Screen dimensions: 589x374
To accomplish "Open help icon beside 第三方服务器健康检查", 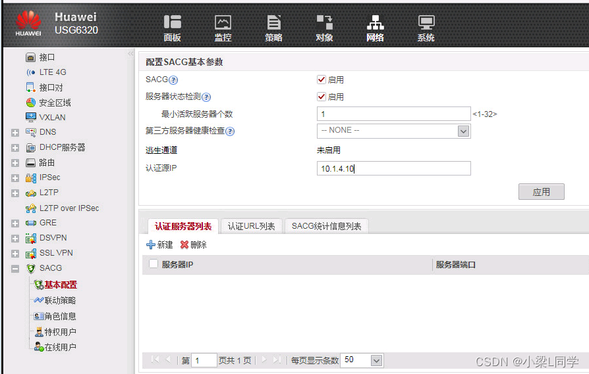I will click(230, 131).
